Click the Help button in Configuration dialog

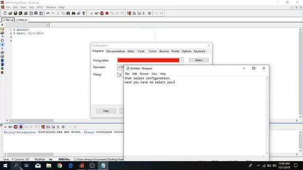coord(106,111)
